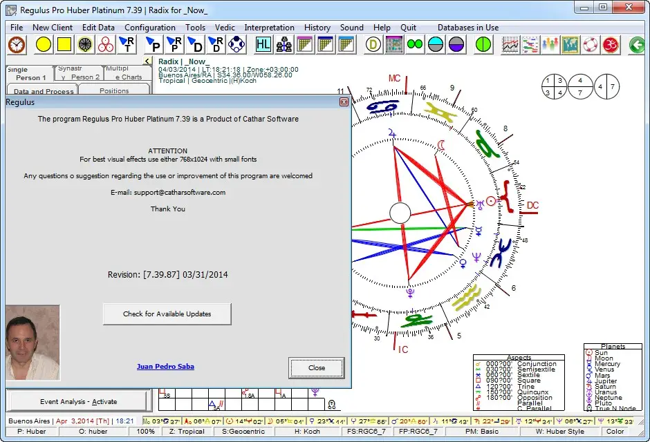Click the blue arrow D icon
Viewport: 650px width, 442px height.
click(x=195, y=45)
